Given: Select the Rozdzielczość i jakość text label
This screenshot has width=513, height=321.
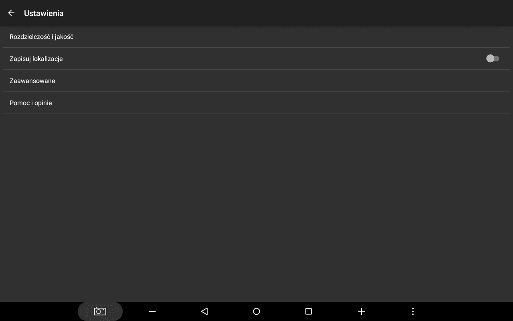Looking at the screenshot, I should (41, 37).
